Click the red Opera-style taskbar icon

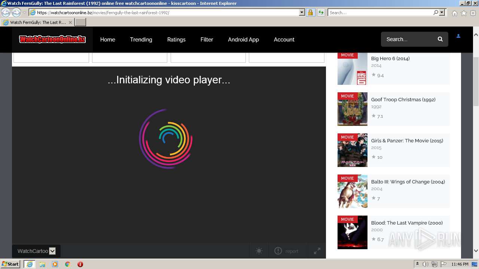click(x=80, y=264)
